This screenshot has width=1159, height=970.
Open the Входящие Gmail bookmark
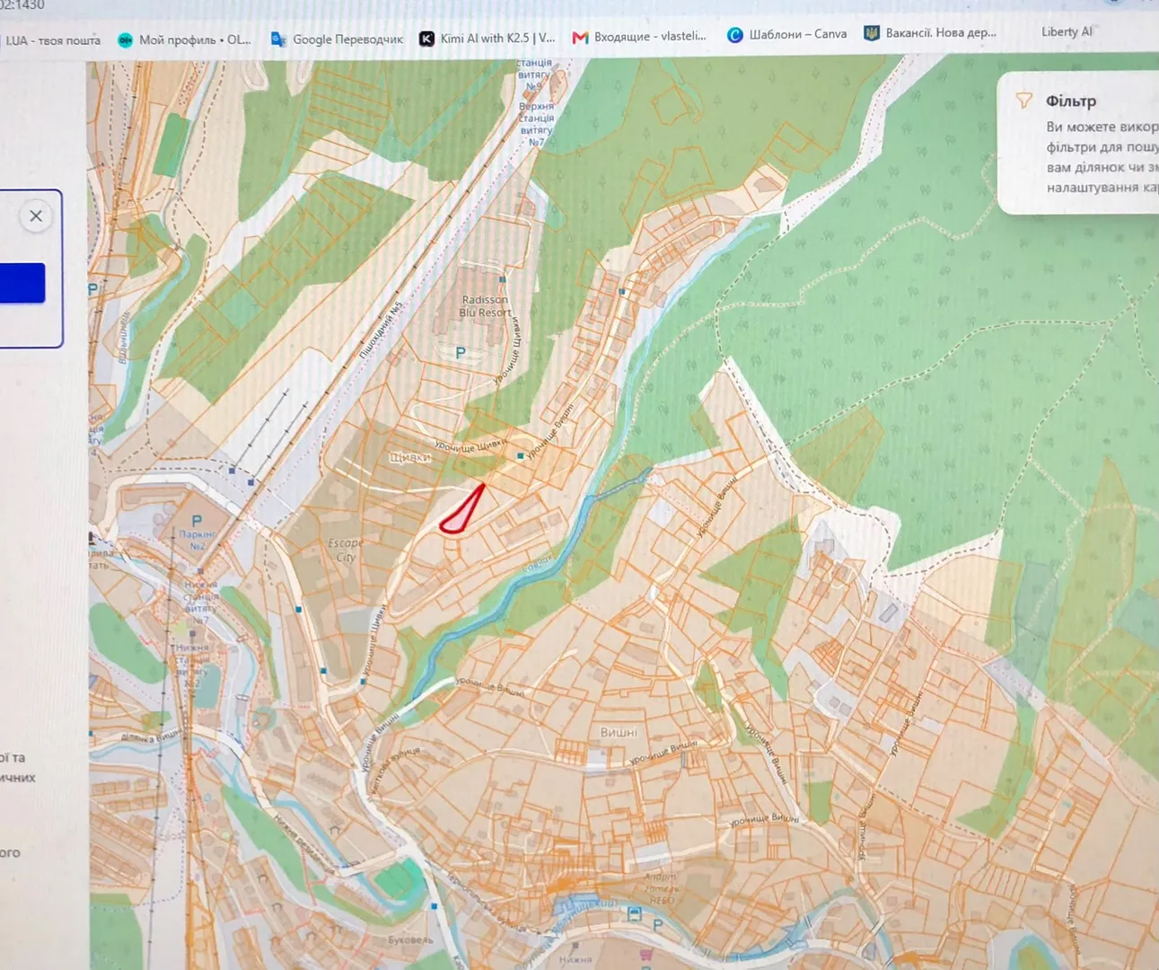(x=639, y=37)
